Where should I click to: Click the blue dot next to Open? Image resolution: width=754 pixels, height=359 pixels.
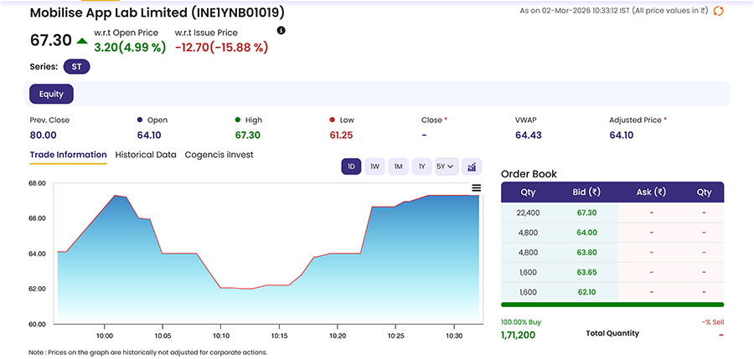[x=140, y=121]
